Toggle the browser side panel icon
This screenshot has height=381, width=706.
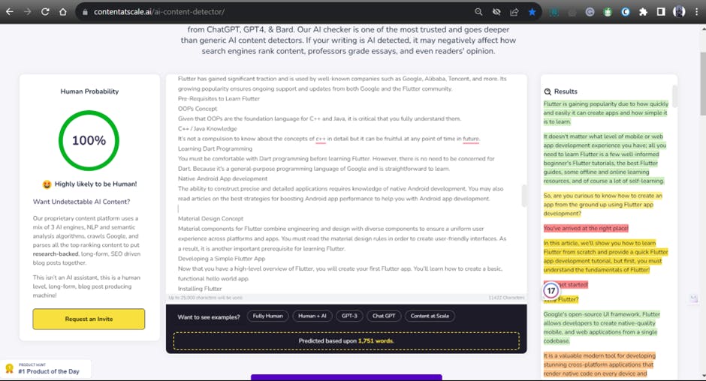pos(660,12)
